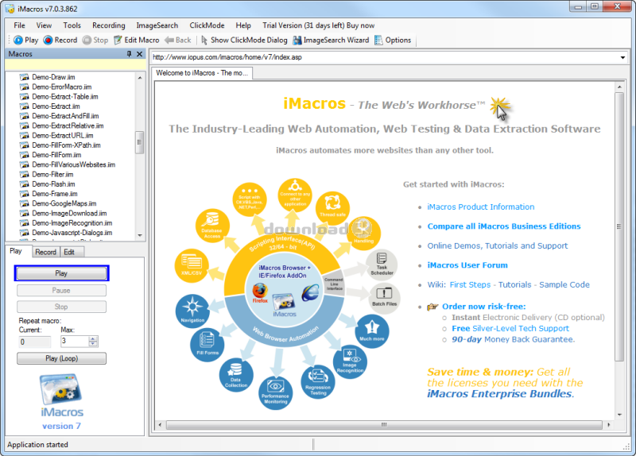636x456 pixels.
Task: Open Online Demos, Tutorials and Support link
Action: [498, 245]
